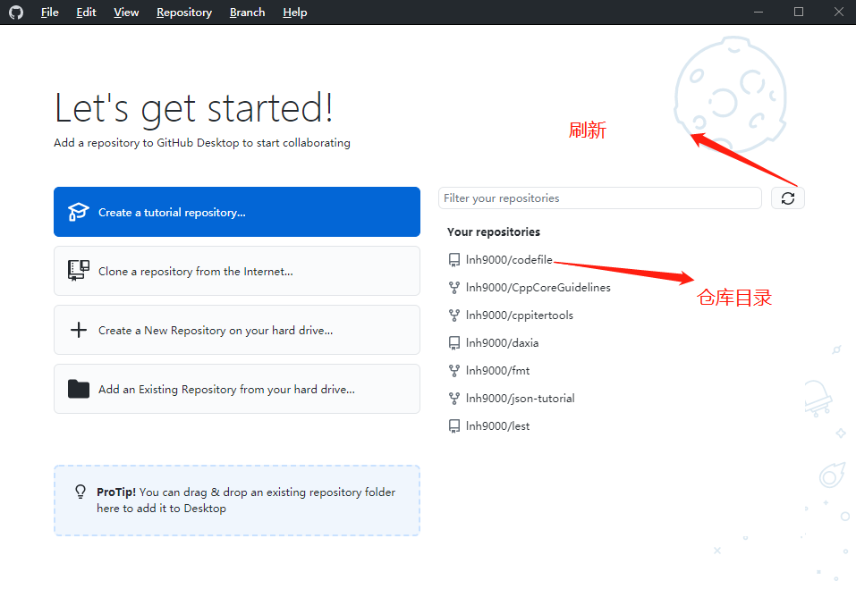
Task: Open the Edit menu
Action: point(86,12)
